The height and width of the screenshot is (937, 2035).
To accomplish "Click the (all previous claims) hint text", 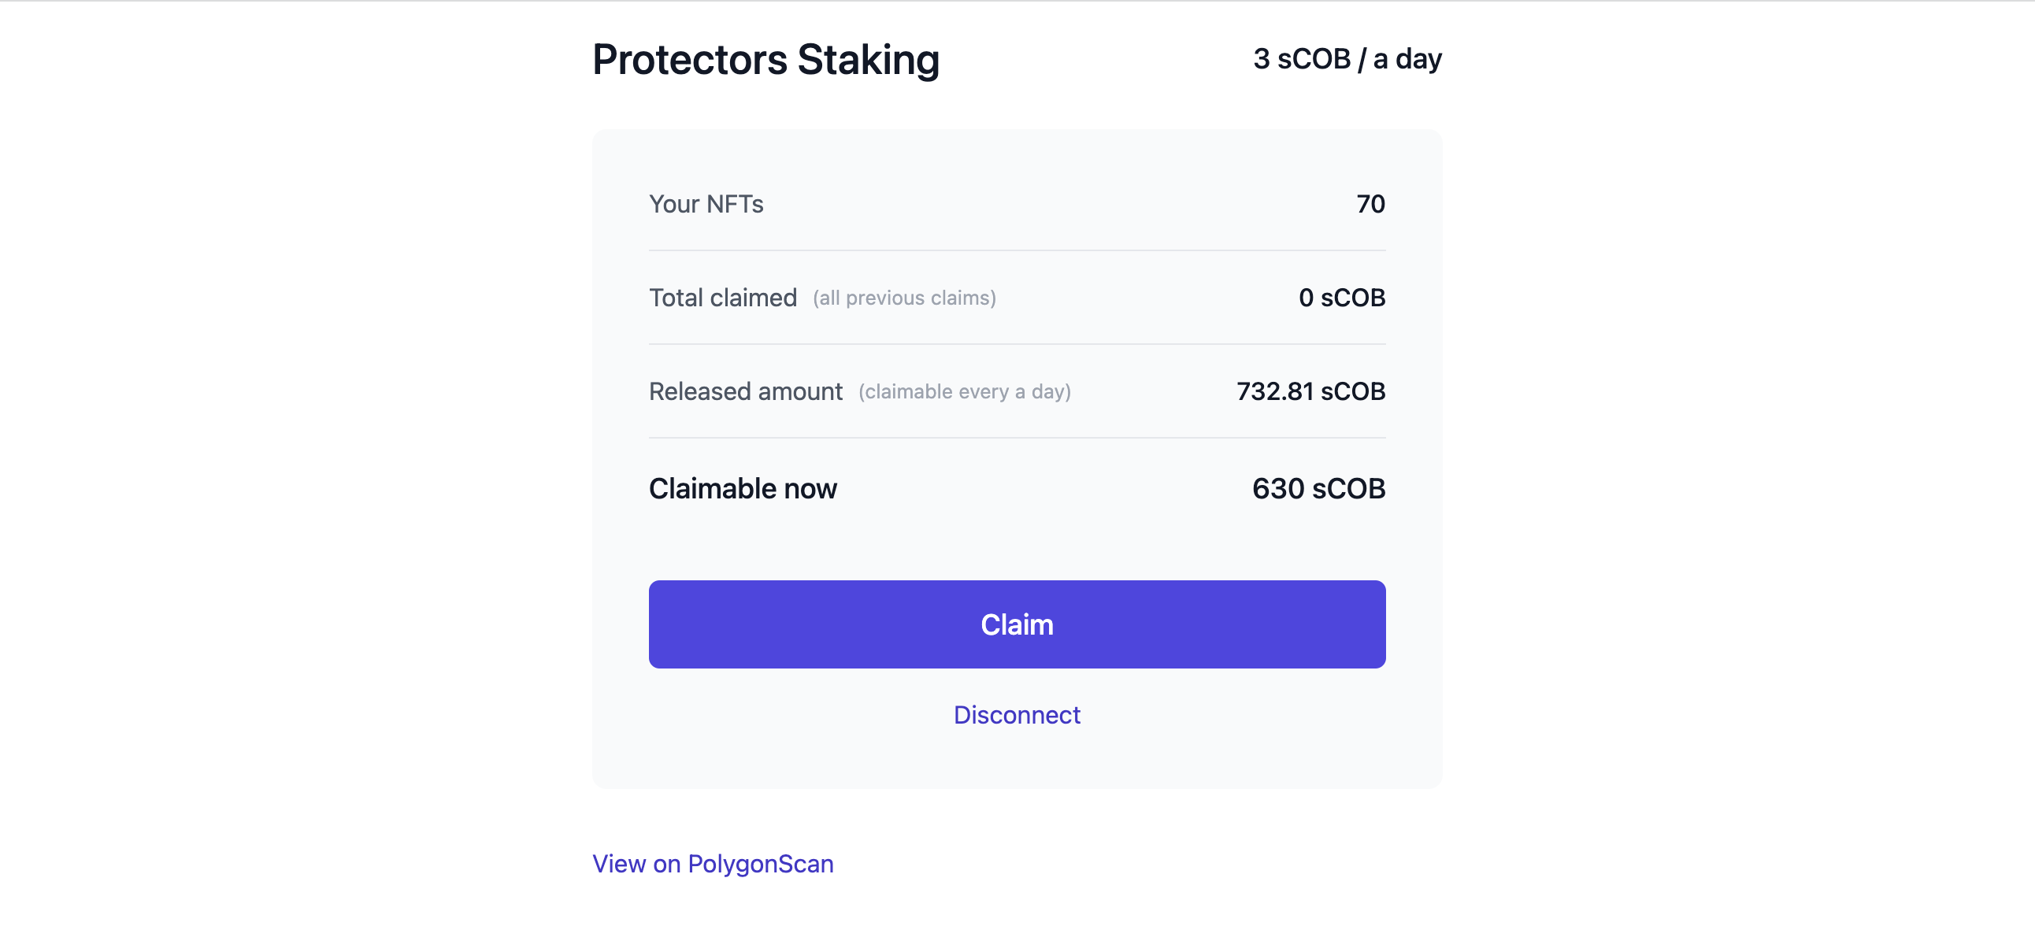I will (904, 298).
